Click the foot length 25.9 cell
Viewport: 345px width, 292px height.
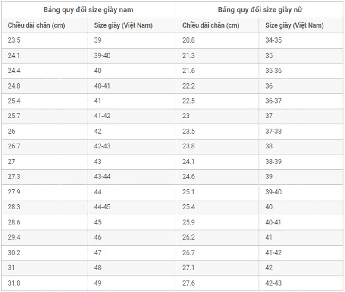coord(188,222)
